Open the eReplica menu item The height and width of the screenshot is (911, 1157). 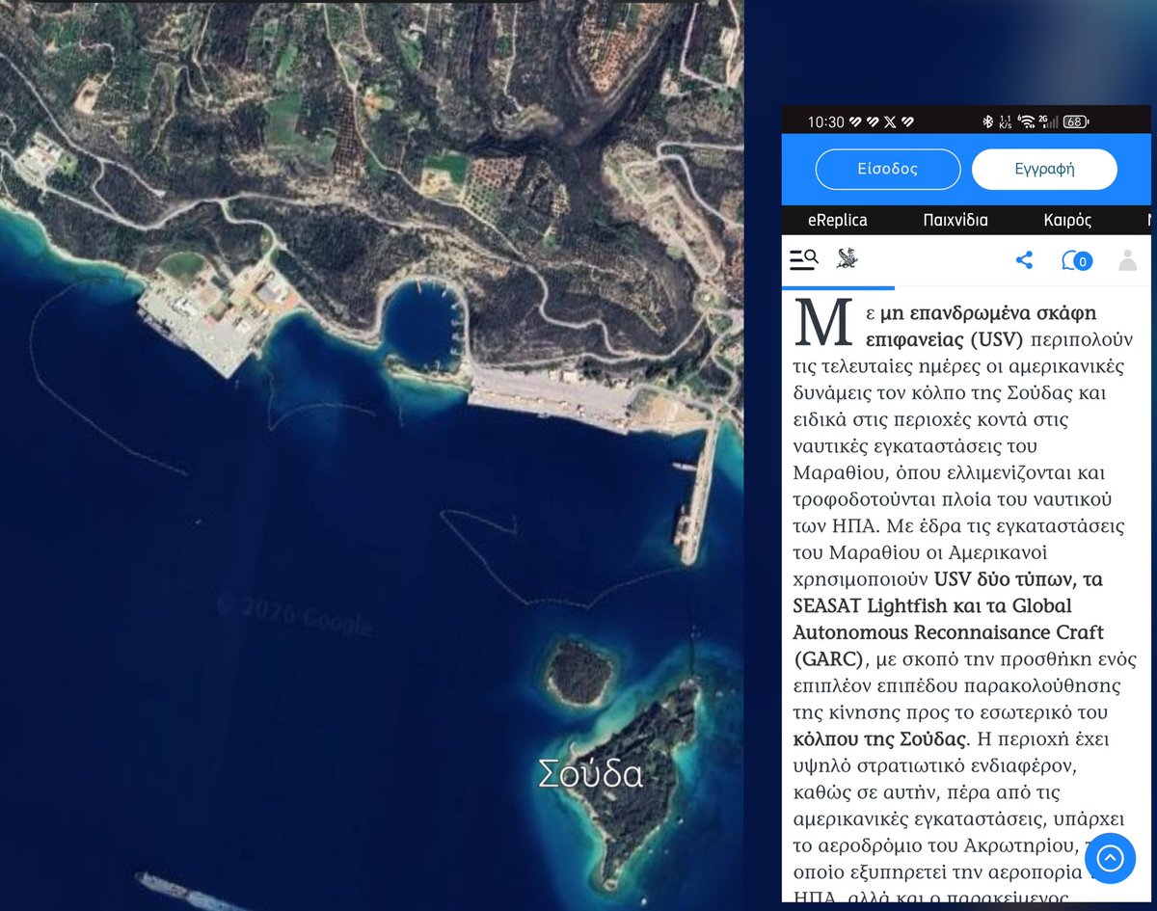click(837, 220)
